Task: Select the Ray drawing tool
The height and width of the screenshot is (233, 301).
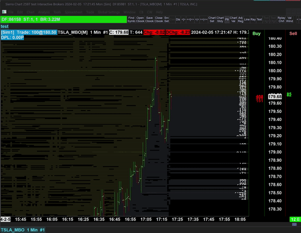Action: pos(253,20)
